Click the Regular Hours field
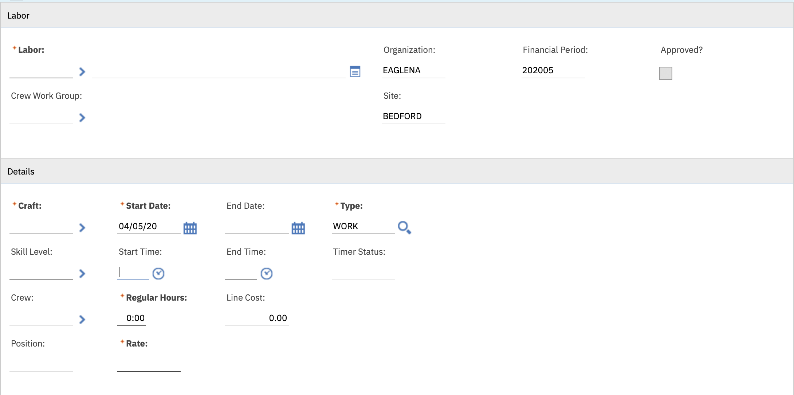This screenshot has height=395, width=794. point(132,318)
